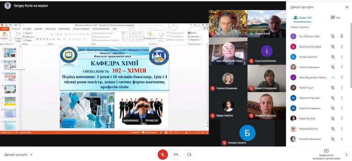Close the Деталі зустрічі side panel
The image size is (352, 161).
pos(346,7)
